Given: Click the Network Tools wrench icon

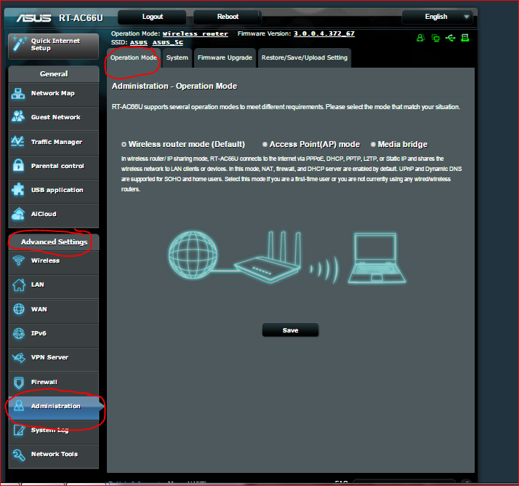Looking at the screenshot, I should tap(19, 455).
